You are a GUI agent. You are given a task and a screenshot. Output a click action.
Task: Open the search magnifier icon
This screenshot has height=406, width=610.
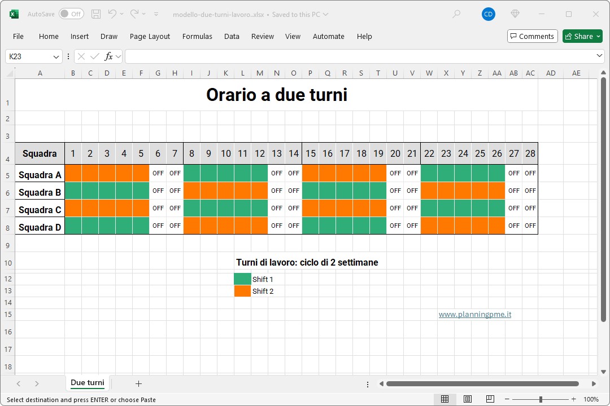click(x=456, y=14)
